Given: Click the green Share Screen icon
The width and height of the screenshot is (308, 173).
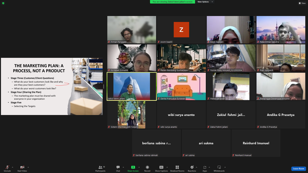Looking at the screenshot, I should (133, 167).
